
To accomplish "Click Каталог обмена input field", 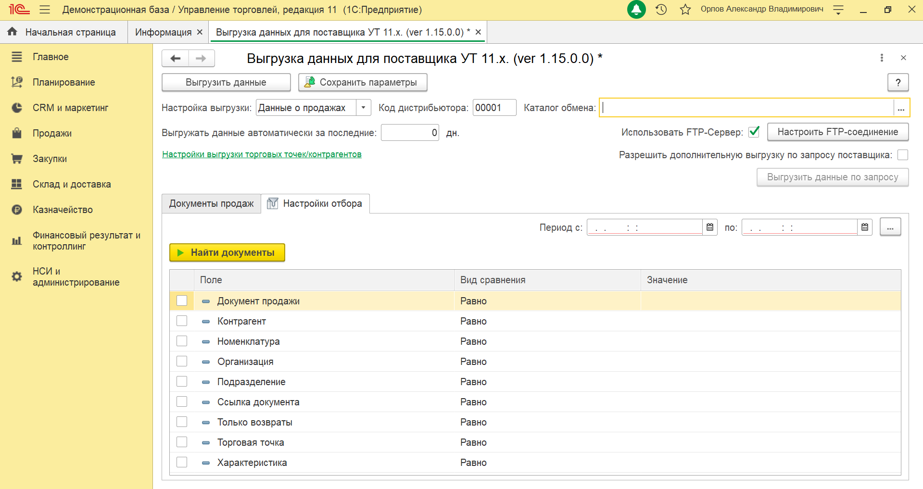I will pos(746,108).
